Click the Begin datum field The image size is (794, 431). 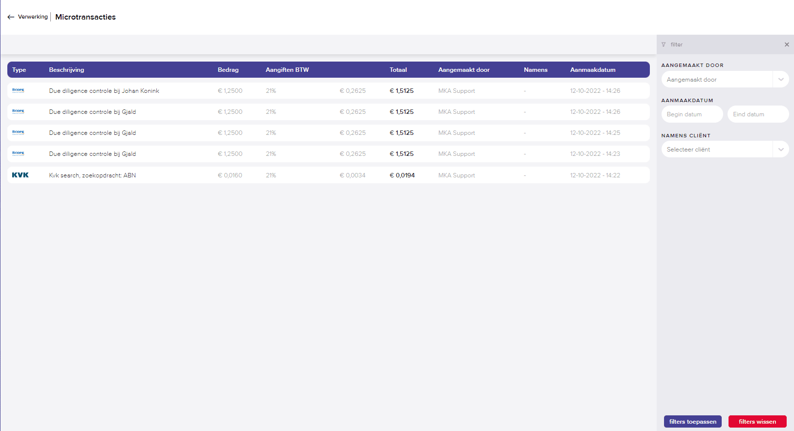click(x=692, y=114)
